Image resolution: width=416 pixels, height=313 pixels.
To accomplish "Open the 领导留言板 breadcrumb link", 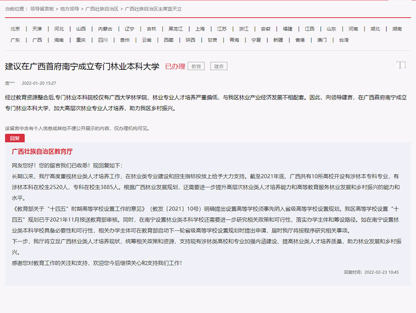I will [x=42, y=9].
